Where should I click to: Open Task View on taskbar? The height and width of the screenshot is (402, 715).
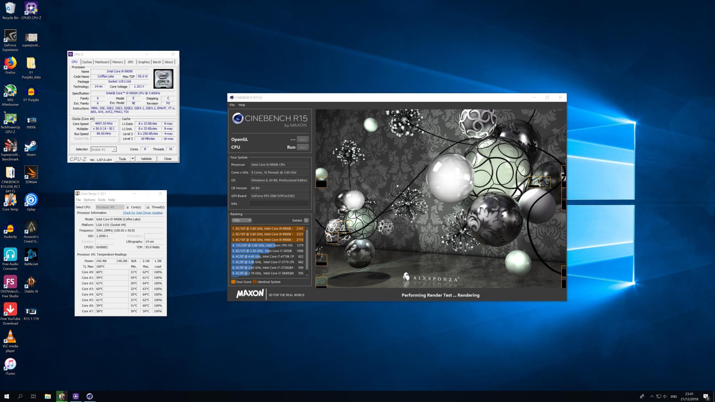(x=34, y=396)
